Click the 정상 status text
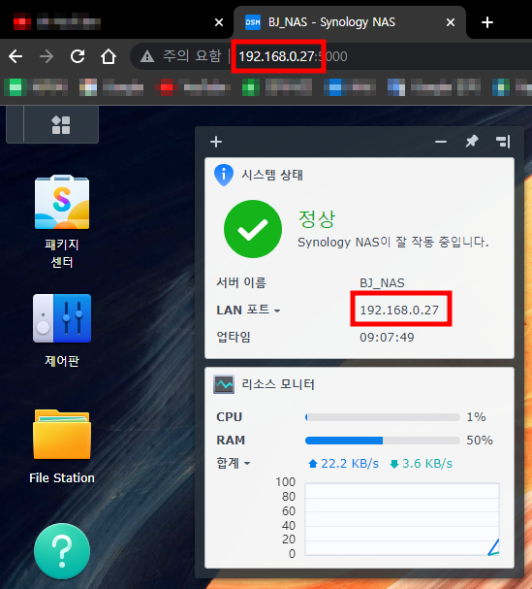 317,219
